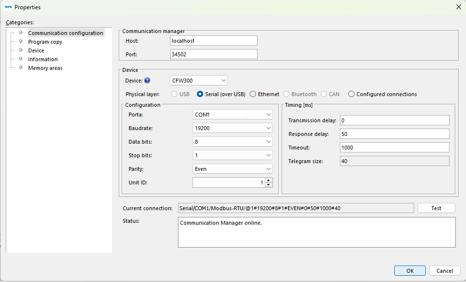Click inside the Host input field

tap(213, 40)
